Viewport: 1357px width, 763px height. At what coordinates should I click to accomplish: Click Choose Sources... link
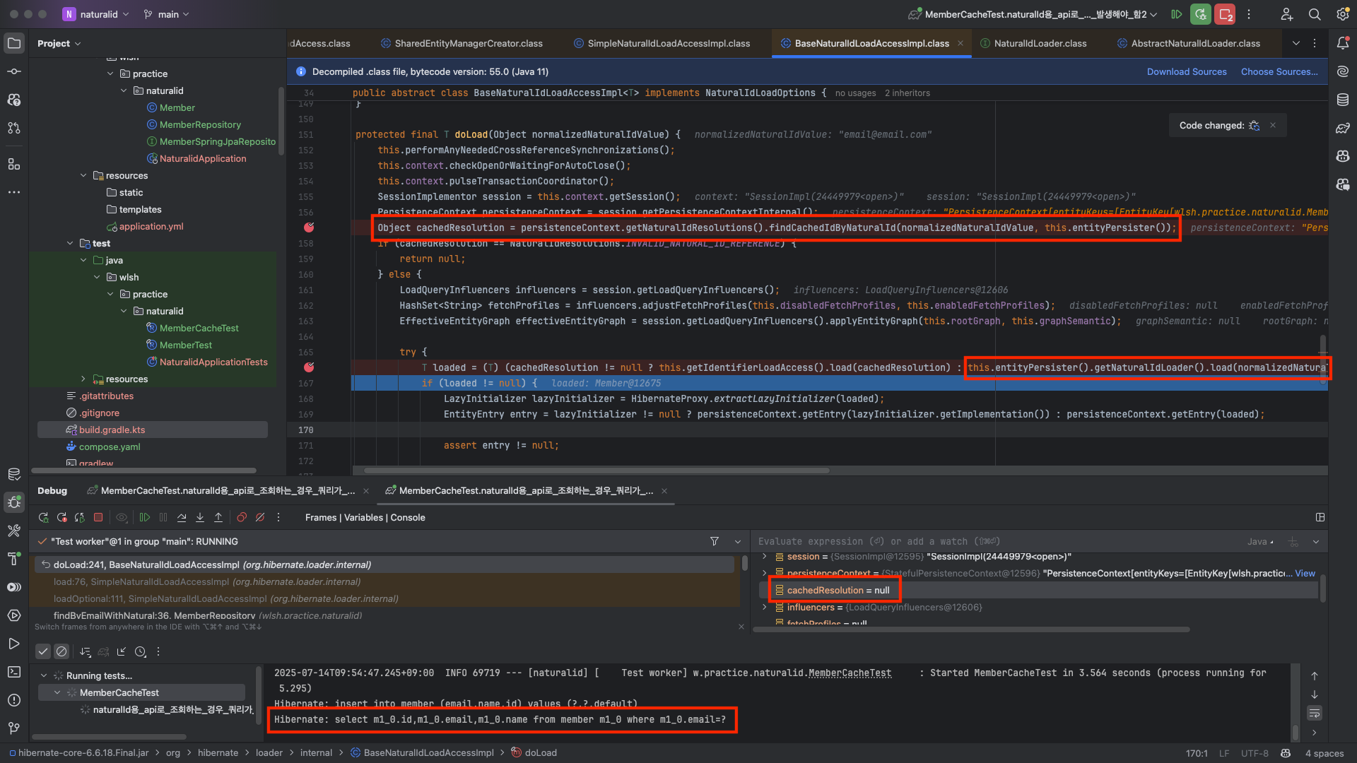pos(1279,72)
